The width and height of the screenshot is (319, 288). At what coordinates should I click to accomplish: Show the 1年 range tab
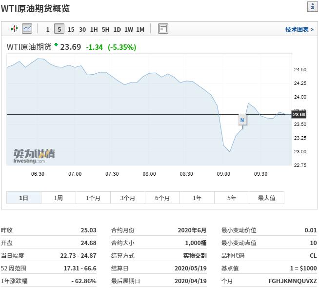[197, 198]
